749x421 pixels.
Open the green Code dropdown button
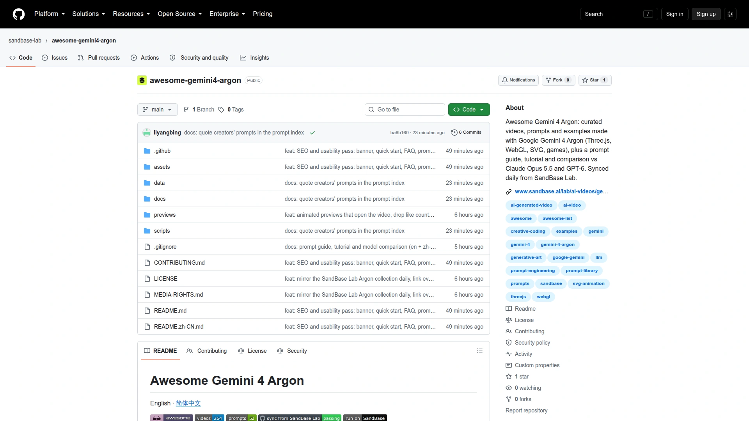[469, 110]
